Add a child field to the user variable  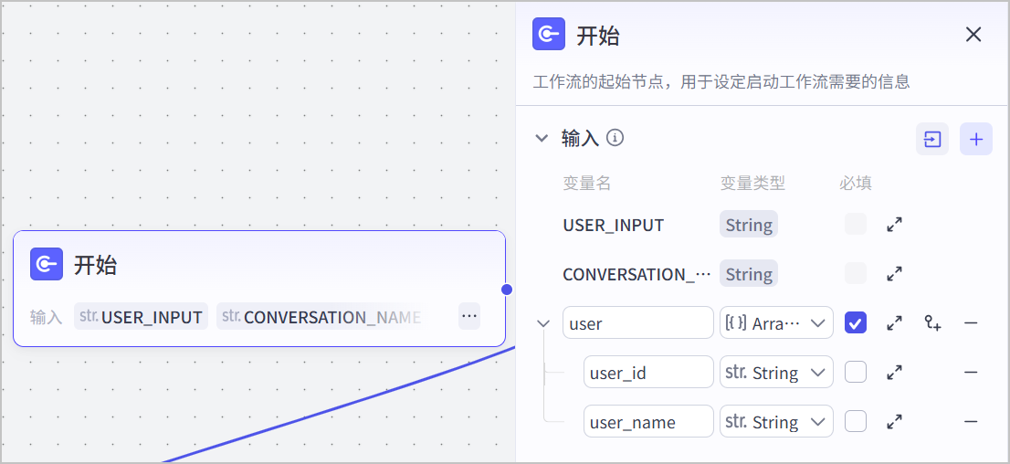tap(932, 322)
